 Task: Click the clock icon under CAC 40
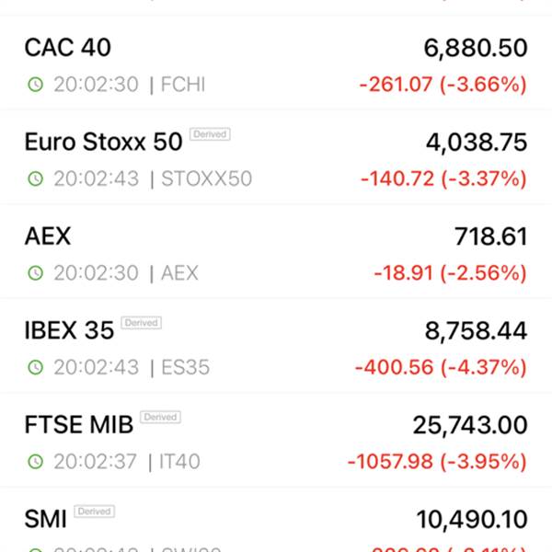(x=35, y=86)
